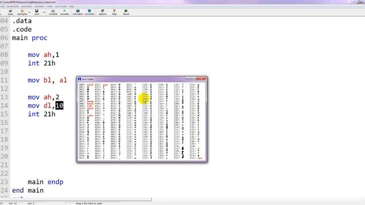This screenshot has height=205, width=365.
Task: Open the bookmarks menu
Action: pyautogui.click(x=13, y=6)
